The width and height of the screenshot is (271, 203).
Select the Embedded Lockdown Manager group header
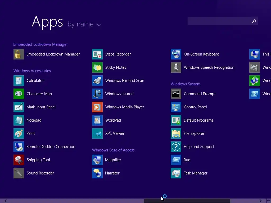click(x=40, y=44)
